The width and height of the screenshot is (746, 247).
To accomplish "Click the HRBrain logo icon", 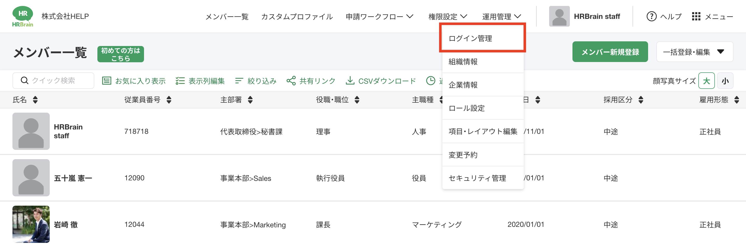I will click(x=23, y=16).
